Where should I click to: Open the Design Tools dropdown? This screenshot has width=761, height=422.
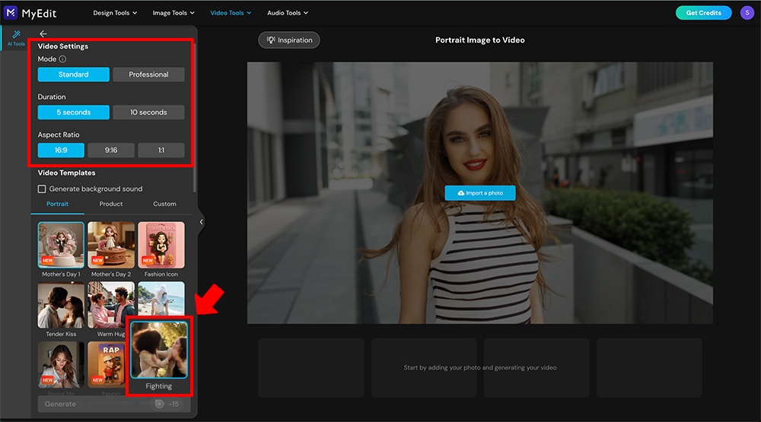pos(115,13)
